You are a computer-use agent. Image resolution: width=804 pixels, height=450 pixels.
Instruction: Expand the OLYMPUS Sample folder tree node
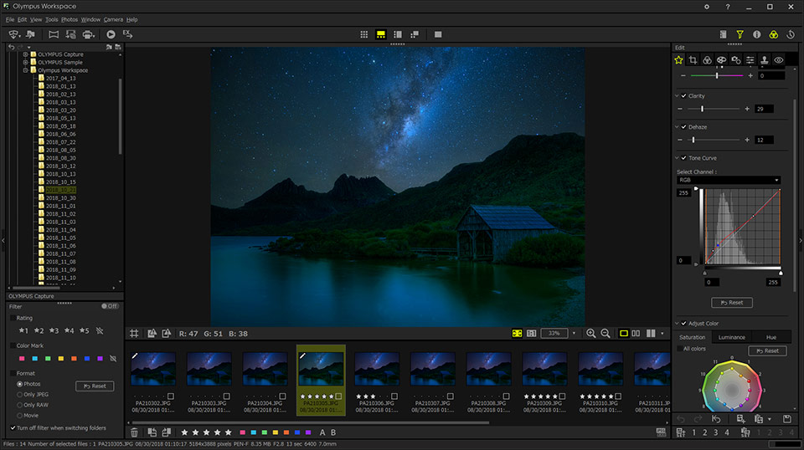[25, 63]
